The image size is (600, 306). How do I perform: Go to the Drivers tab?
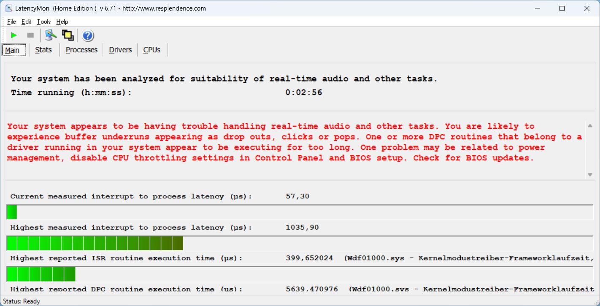120,50
